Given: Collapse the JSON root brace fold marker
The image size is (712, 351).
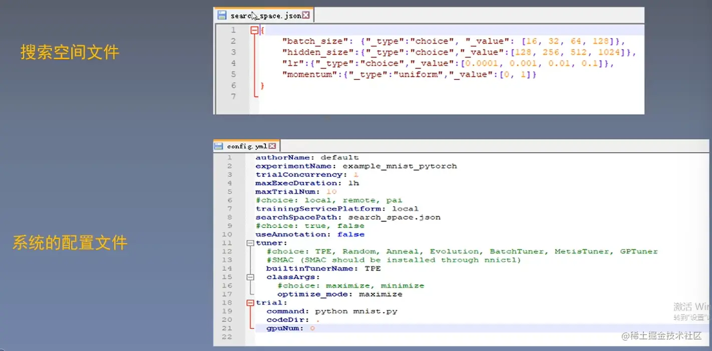Looking at the screenshot, I should tap(254, 30).
